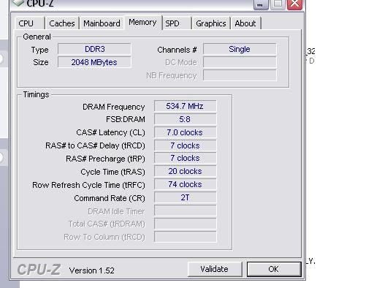
Task: Click the 534.7 MHz DRAM Frequency value
Action: coord(185,106)
